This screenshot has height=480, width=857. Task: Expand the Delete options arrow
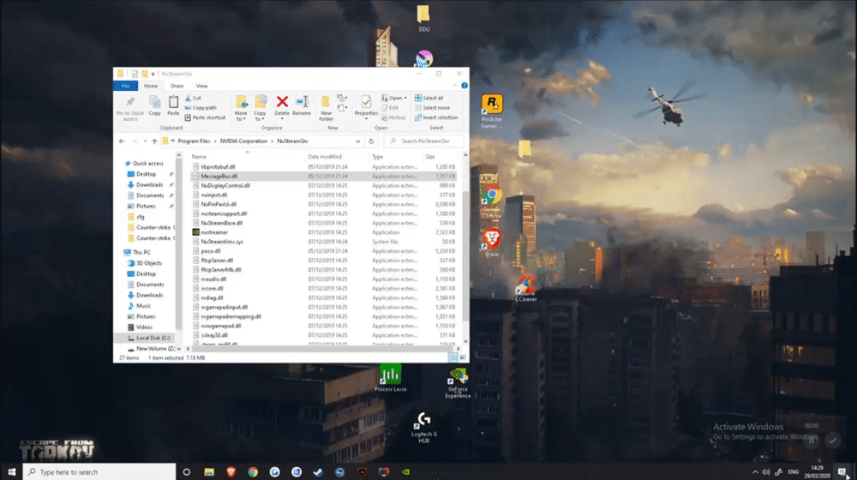pyautogui.click(x=282, y=118)
